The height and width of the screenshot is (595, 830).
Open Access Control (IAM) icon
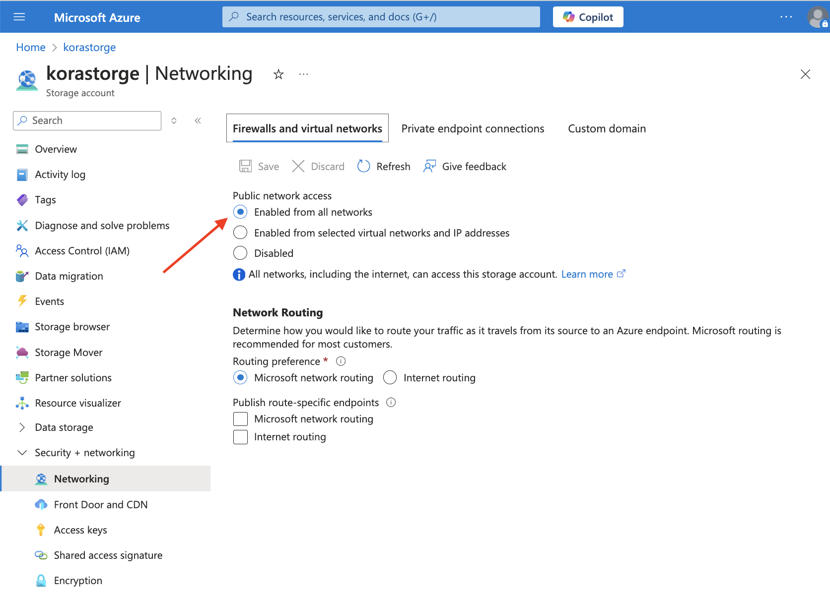pos(22,251)
